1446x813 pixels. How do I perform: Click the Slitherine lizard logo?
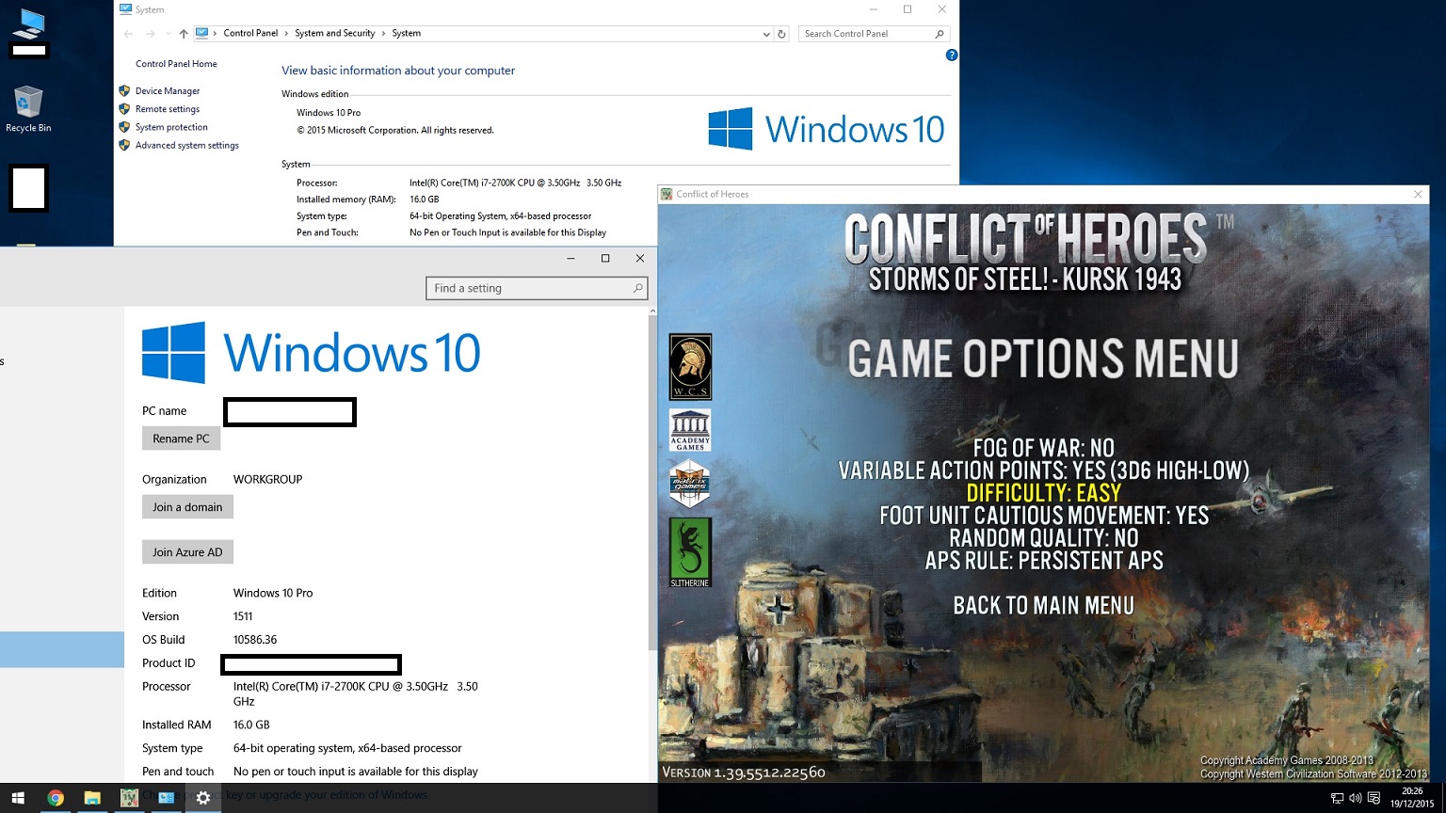[x=690, y=552]
